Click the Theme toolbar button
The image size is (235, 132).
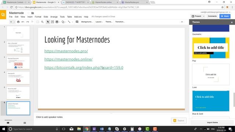(x=109, y=22)
